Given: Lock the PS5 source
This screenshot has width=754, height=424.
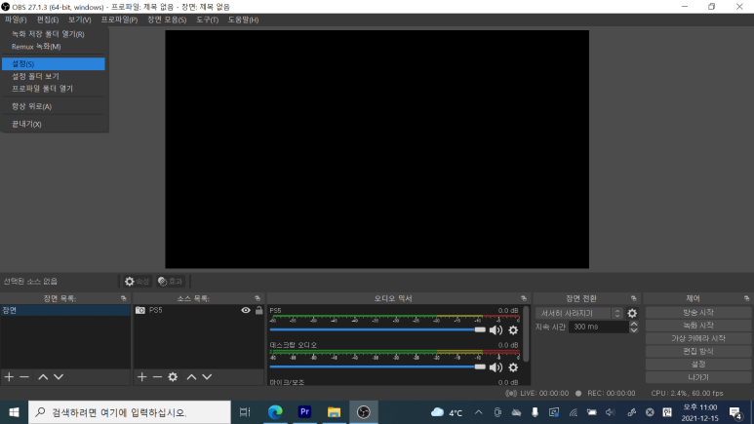Looking at the screenshot, I should pos(259,311).
